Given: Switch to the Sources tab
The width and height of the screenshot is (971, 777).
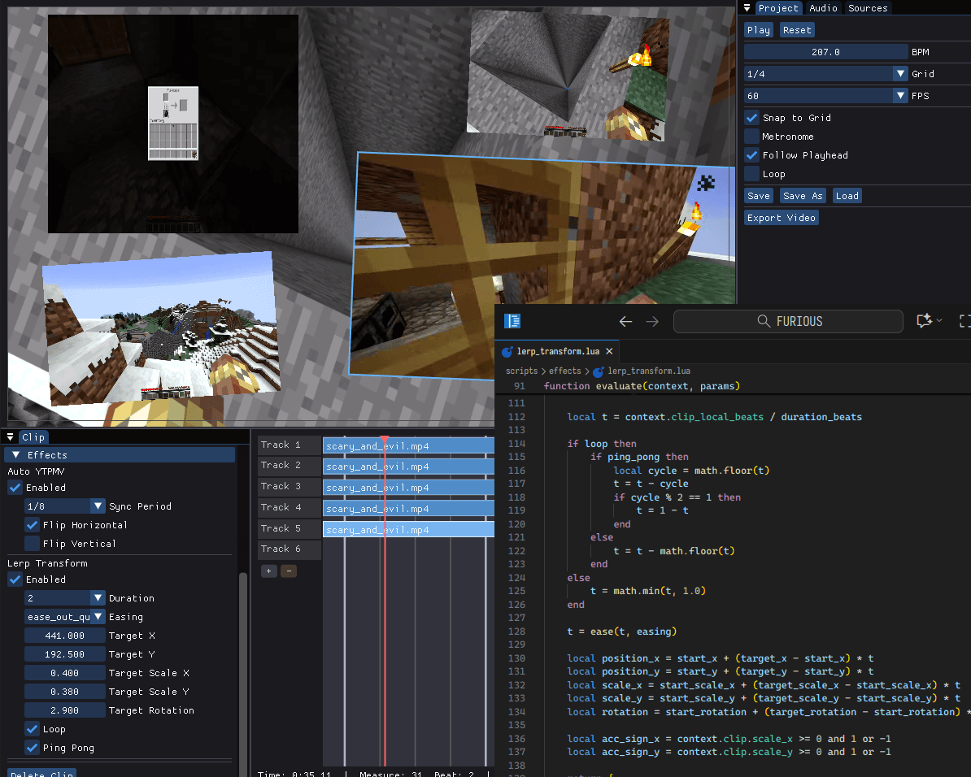Looking at the screenshot, I should [868, 8].
